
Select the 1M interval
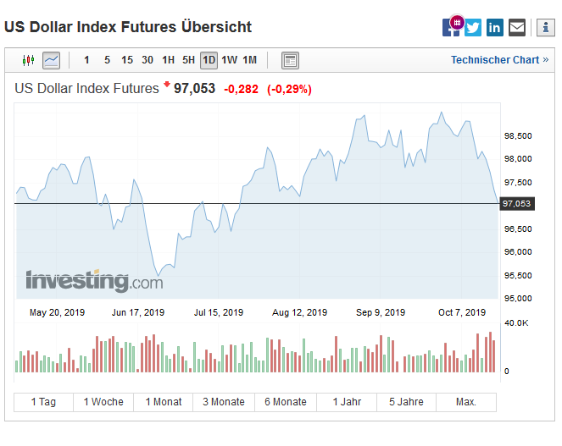(249, 60)
